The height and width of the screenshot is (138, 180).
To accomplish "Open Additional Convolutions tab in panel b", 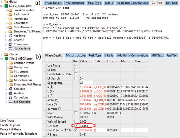I will [132, 55].
